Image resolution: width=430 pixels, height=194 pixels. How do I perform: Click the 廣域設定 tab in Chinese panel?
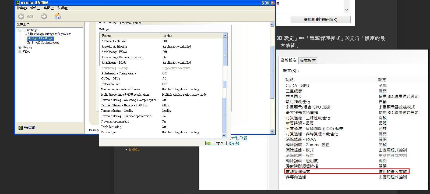point(288,60)
